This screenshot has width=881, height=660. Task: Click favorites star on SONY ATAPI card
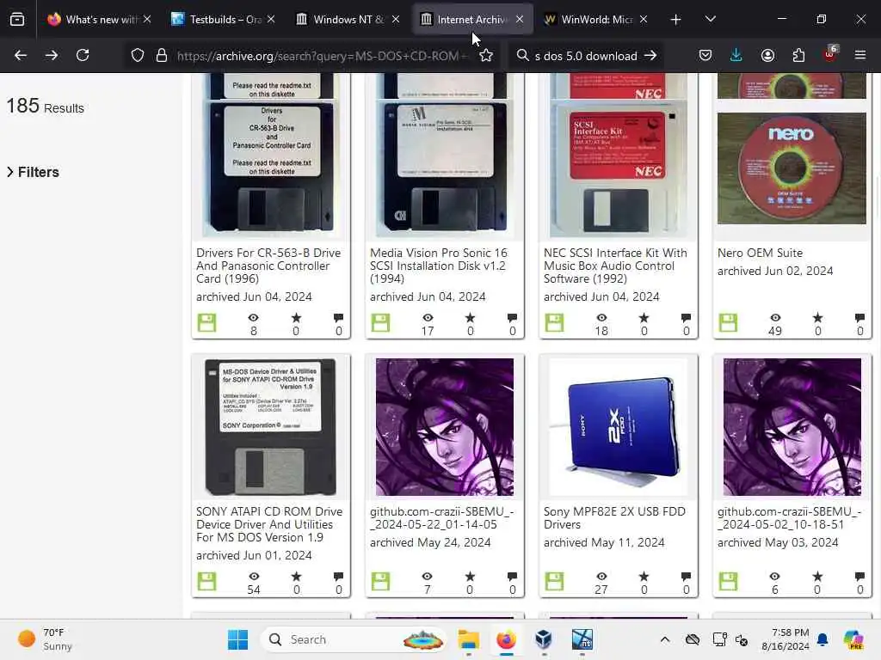tap(296, 577)
